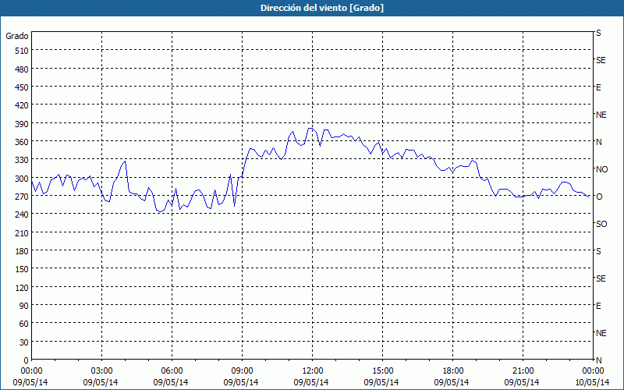The width and height of the screenshot is (624, 390).
Task: Select the 09/05/14 date under 03:00
Action: click(101, 382)
